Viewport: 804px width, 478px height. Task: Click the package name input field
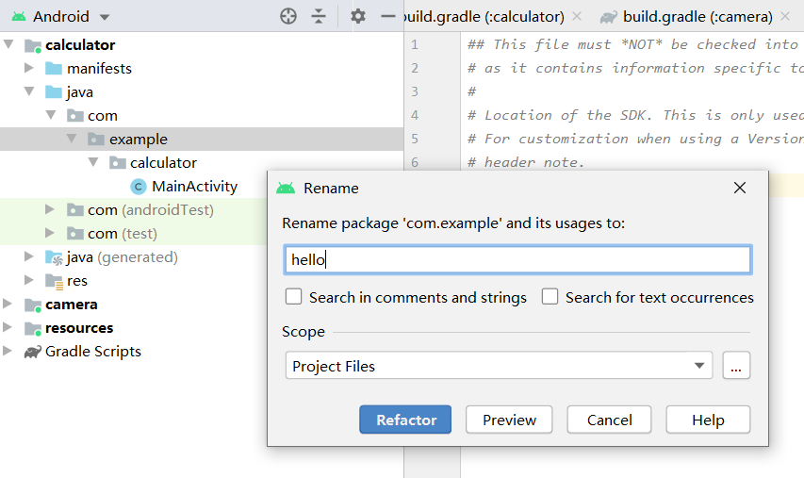pyautogui.click(x=517, y=260)
